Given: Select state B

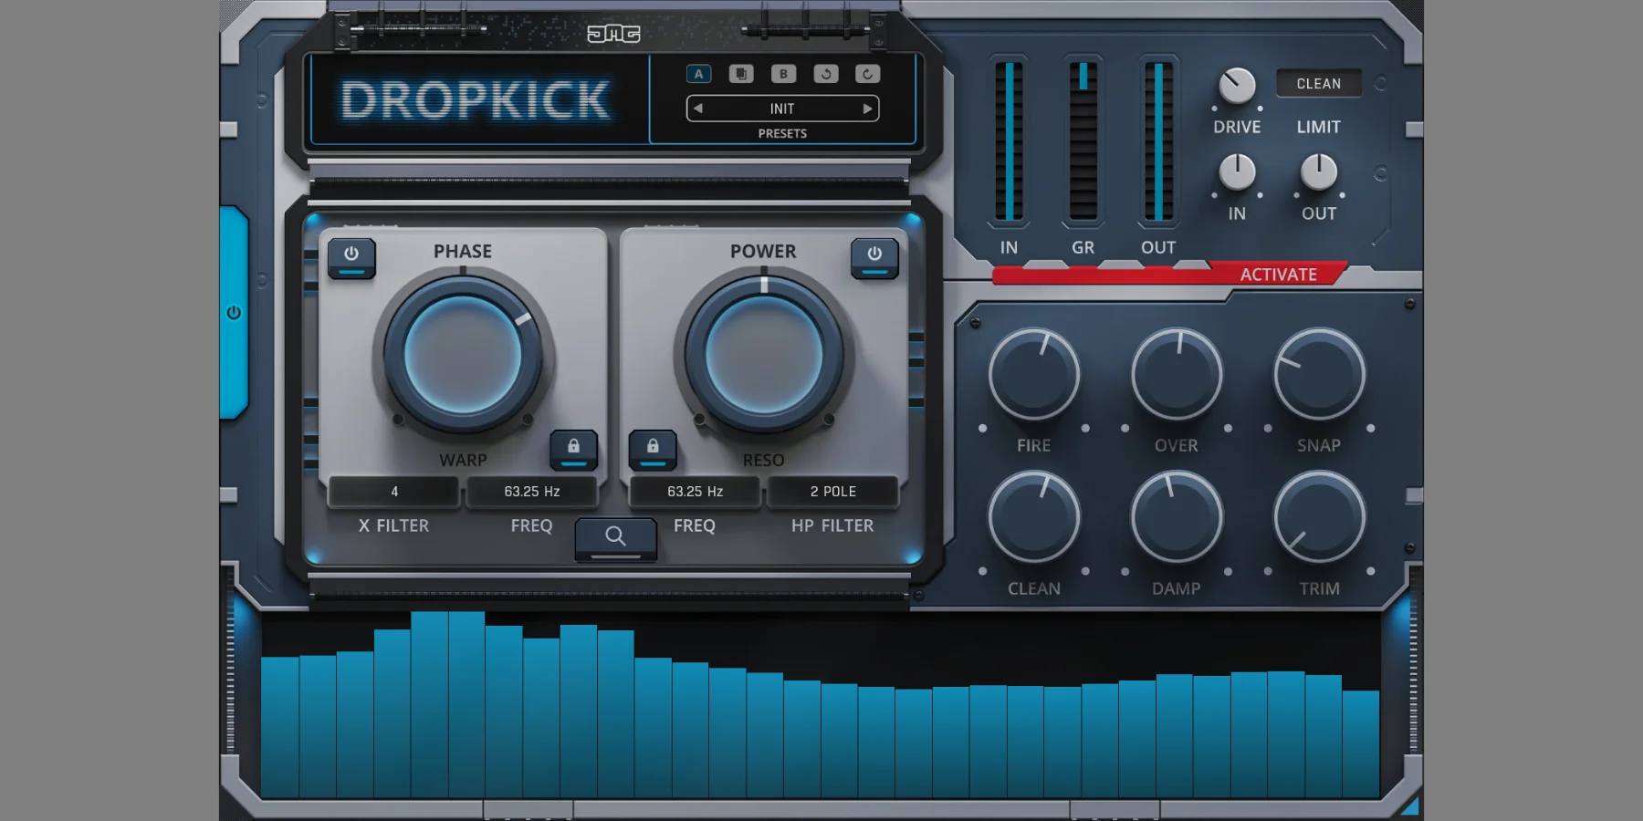Looking at the screenshot, I should [783, 74].
